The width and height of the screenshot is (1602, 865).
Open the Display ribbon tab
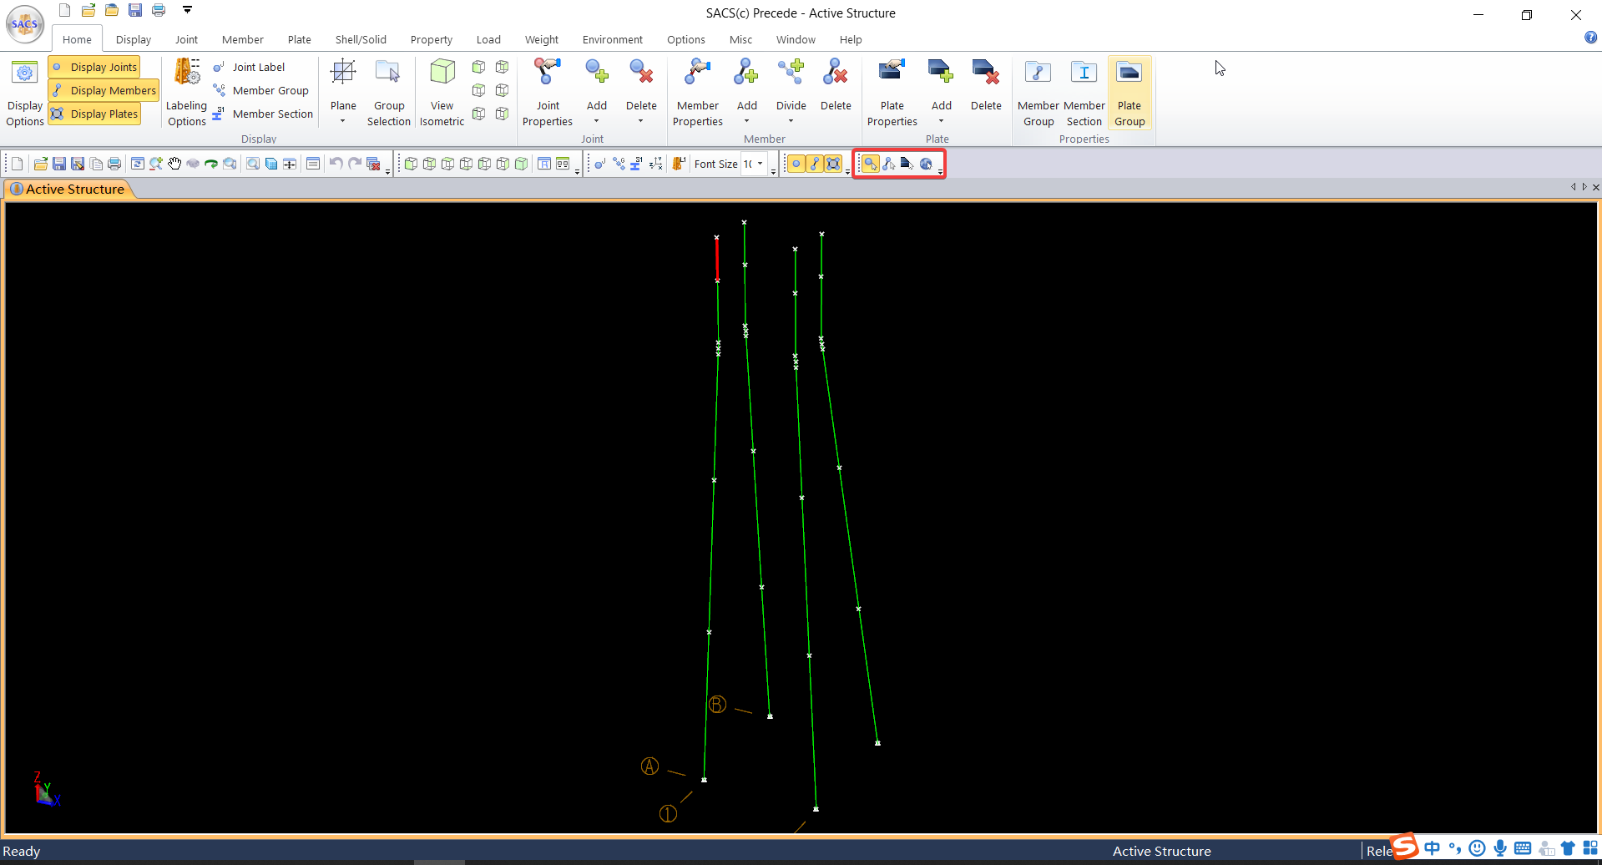[134, 39]
